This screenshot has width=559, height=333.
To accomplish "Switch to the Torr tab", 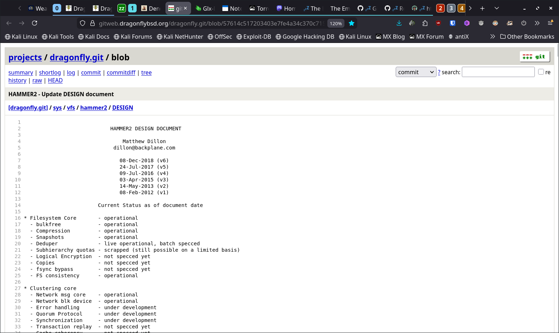I will point(259,8).
